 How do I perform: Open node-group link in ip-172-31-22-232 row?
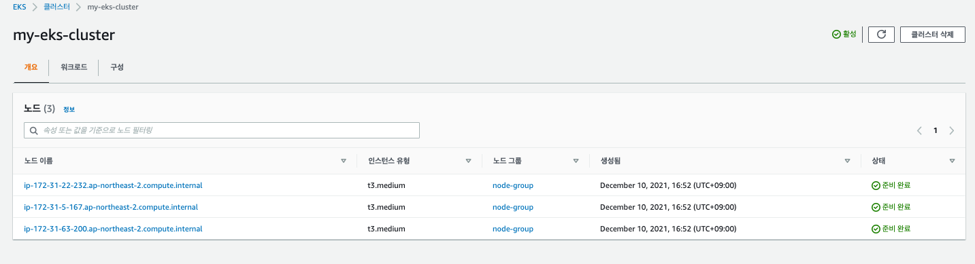pos(513,185)
